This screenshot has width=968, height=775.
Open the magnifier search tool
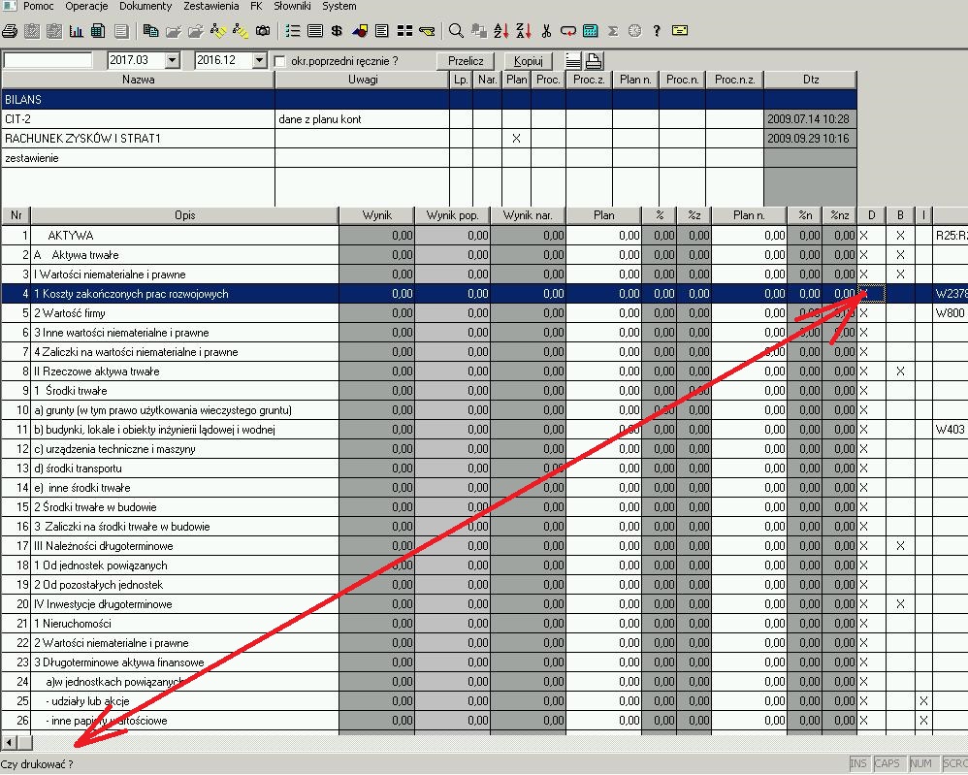coord(456,31)
